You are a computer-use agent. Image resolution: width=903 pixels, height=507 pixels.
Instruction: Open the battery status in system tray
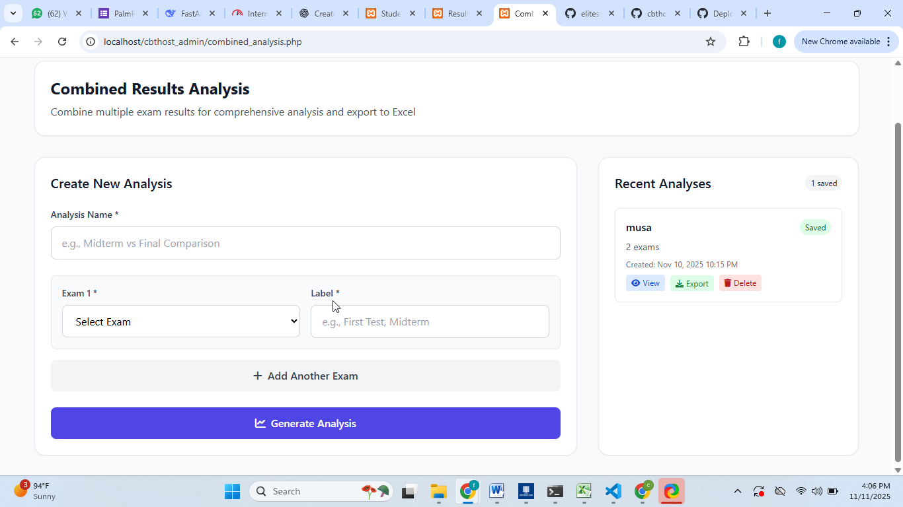point(833,491)
